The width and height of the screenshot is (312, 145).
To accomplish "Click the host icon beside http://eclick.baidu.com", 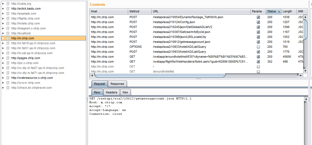I will coord(8,9).
